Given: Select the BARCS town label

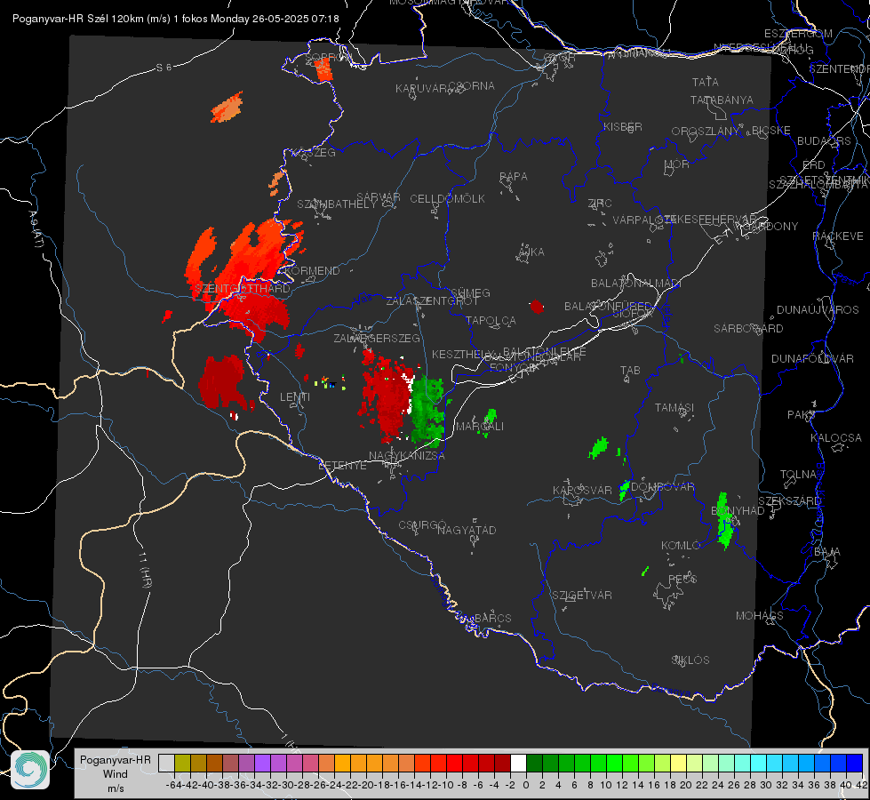Looking at the screenshot, I should coord(492,618).
